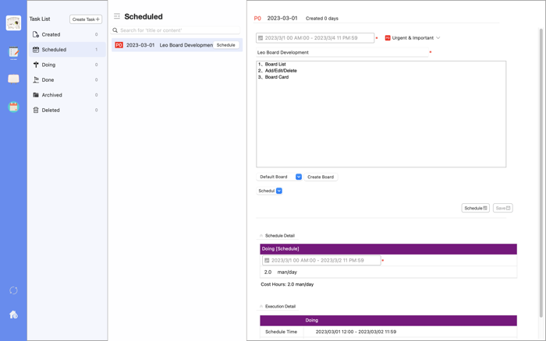This screenshot has width=546, height=341.
Task: Click the detail panel vertical scrollbar
Action: [541, 173]
